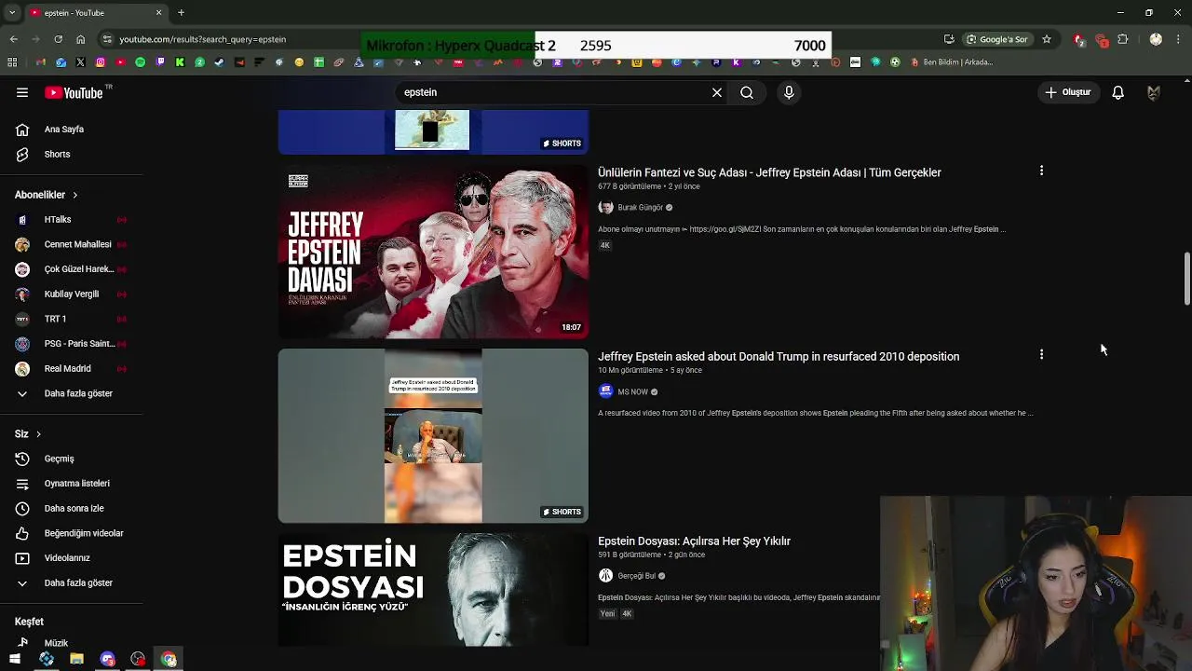Open the Burak Güngör channel link
This screenshot has width=1192, height=671.
point(640,207)
